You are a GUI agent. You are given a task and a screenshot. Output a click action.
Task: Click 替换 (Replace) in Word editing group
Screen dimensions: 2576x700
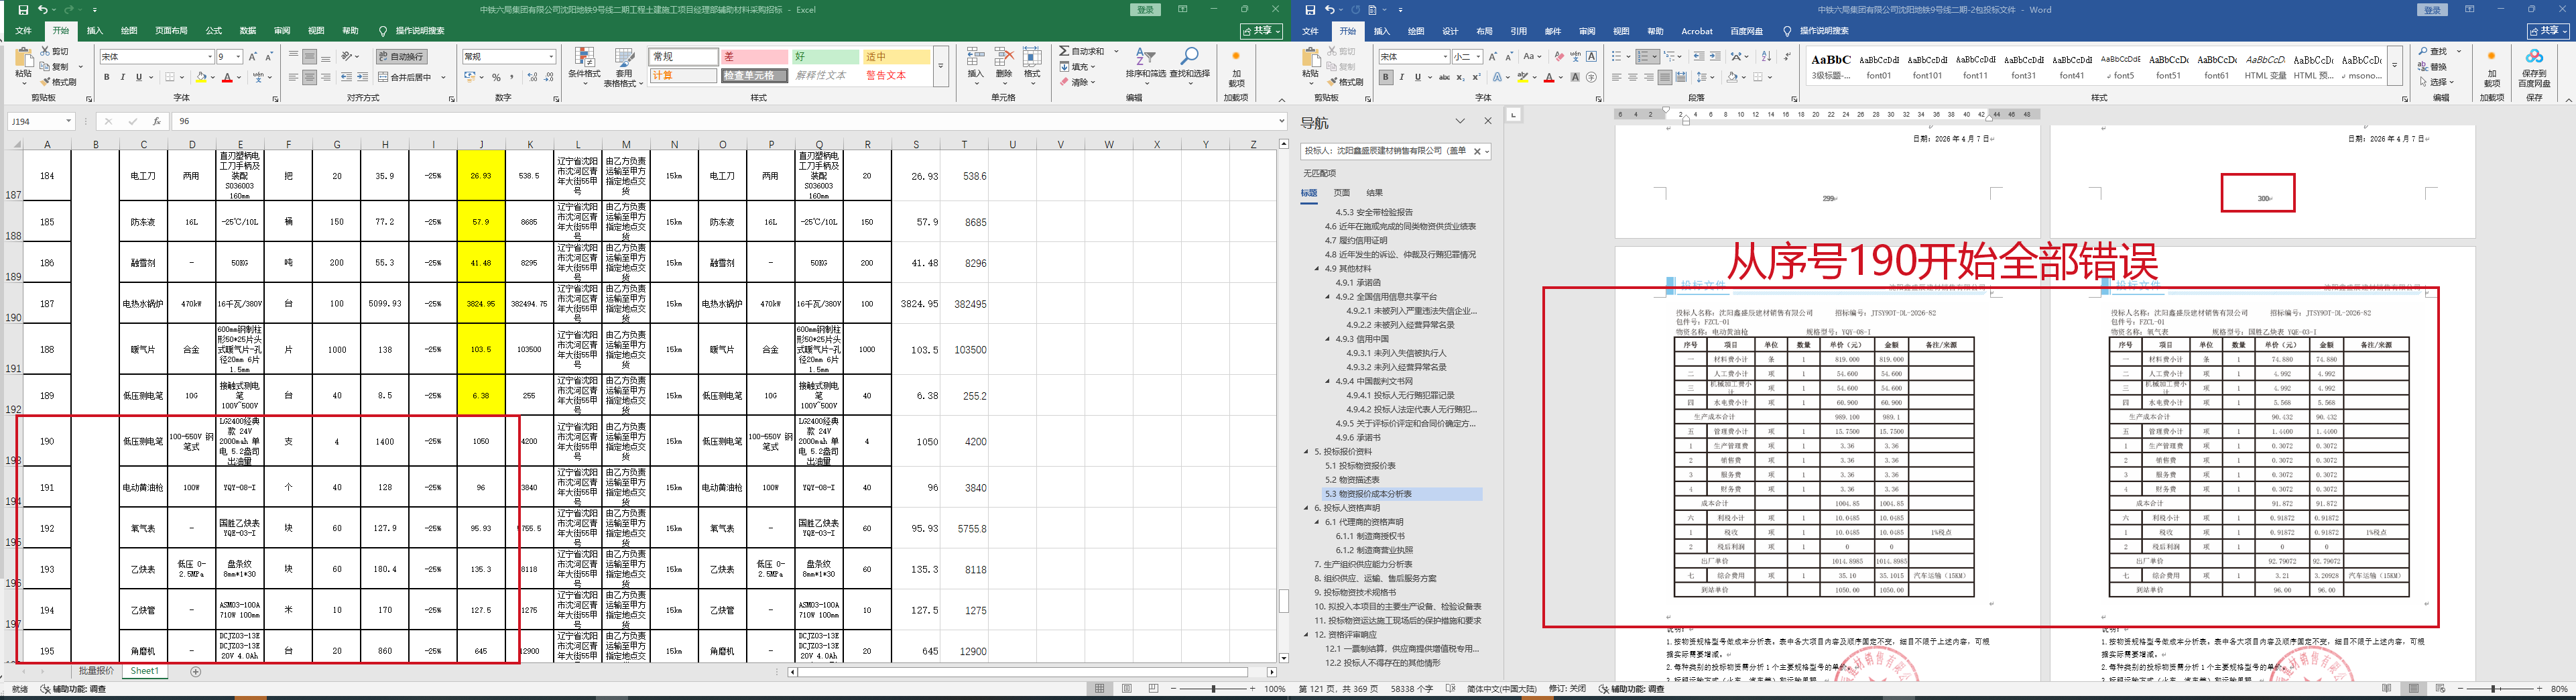click(2432, 67)
